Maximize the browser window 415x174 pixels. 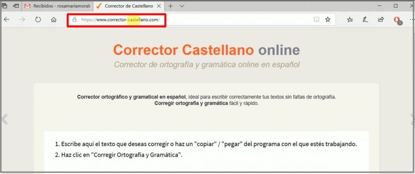(x=396, y=6)
